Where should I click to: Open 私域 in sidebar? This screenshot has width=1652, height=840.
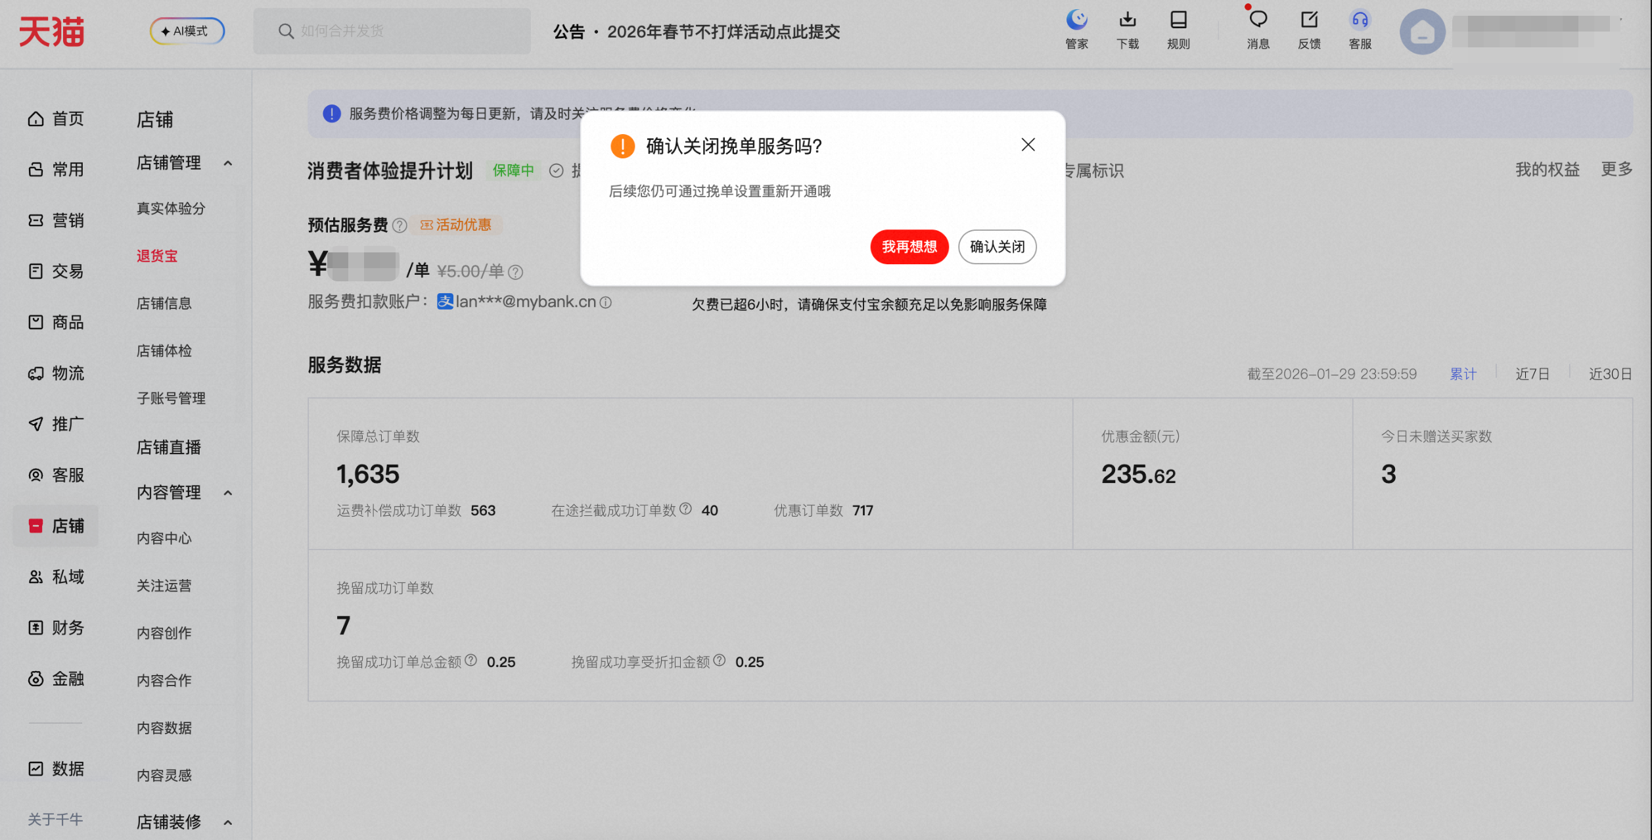pyautogui.click(x=56, y=576)
